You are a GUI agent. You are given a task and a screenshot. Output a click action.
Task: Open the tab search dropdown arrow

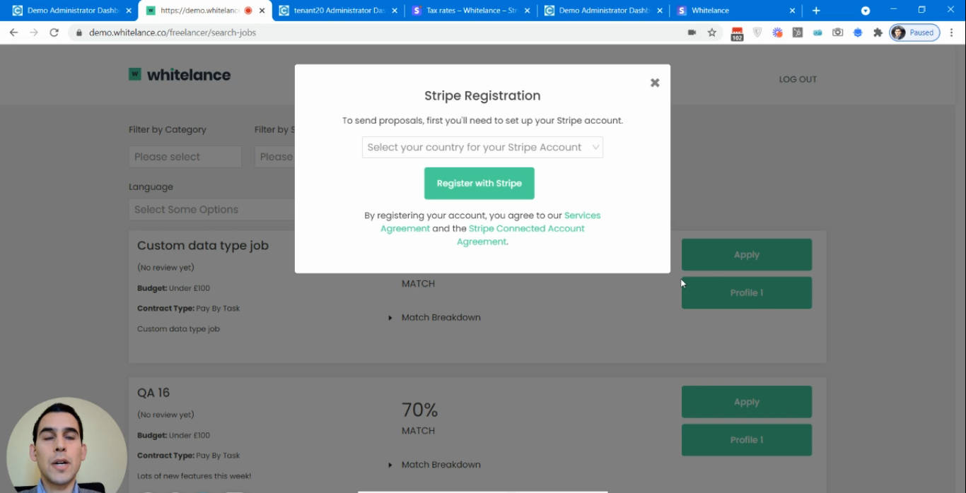click(x=865, y=11)
